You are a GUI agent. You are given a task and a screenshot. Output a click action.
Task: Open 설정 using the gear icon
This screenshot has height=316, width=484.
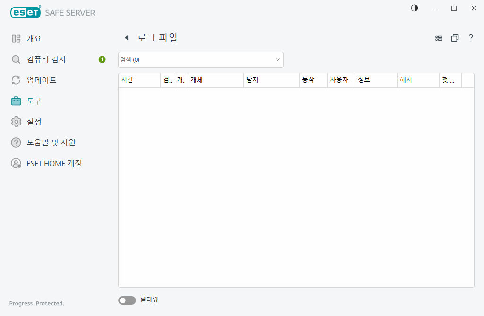16,122
